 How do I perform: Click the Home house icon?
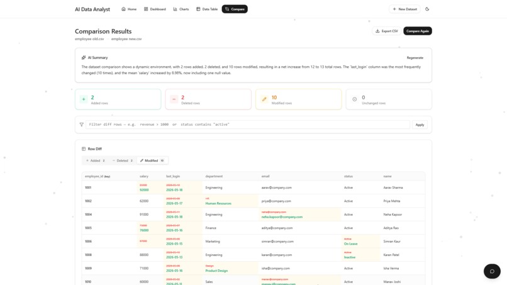pyautogui.click(x=123, y=9)
